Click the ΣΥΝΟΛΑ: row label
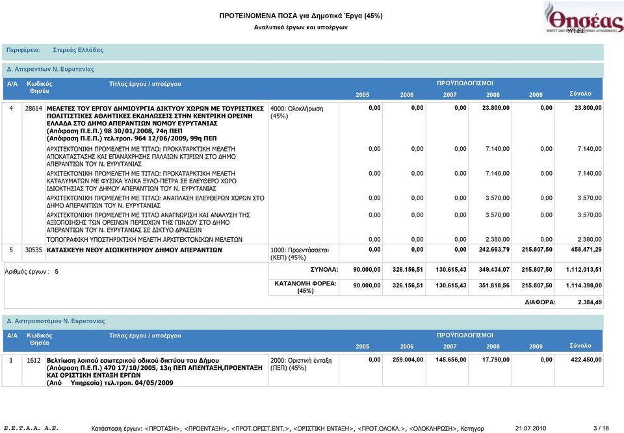 [x=324, y=269]
